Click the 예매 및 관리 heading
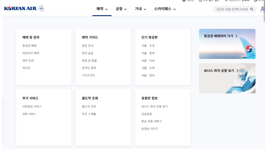 pos(31,37)
